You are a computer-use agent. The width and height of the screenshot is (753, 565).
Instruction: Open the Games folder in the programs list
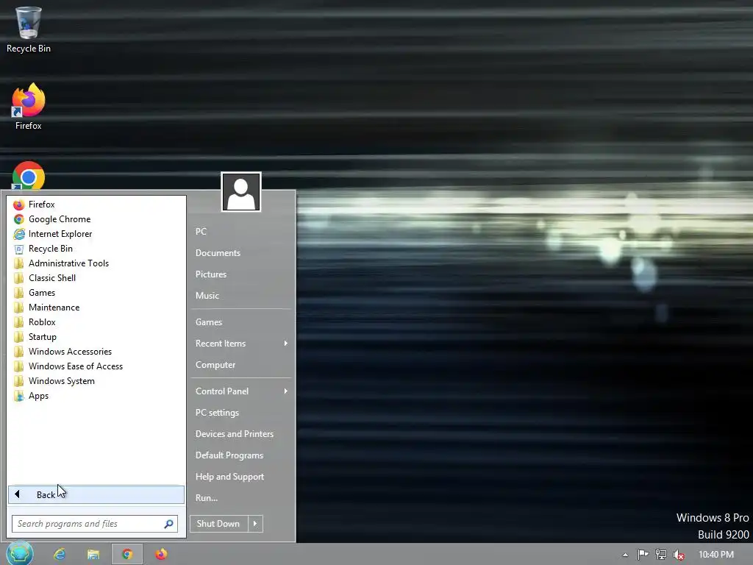96,293
